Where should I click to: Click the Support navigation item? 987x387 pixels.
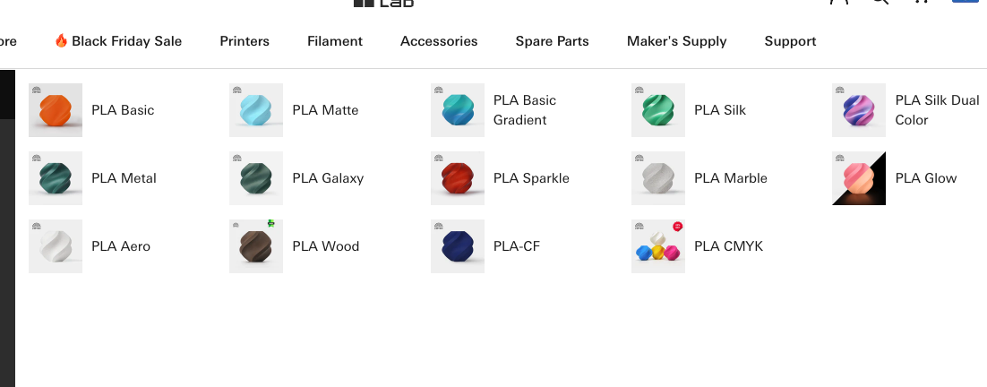pyautogui.click(x=790, y=41)
